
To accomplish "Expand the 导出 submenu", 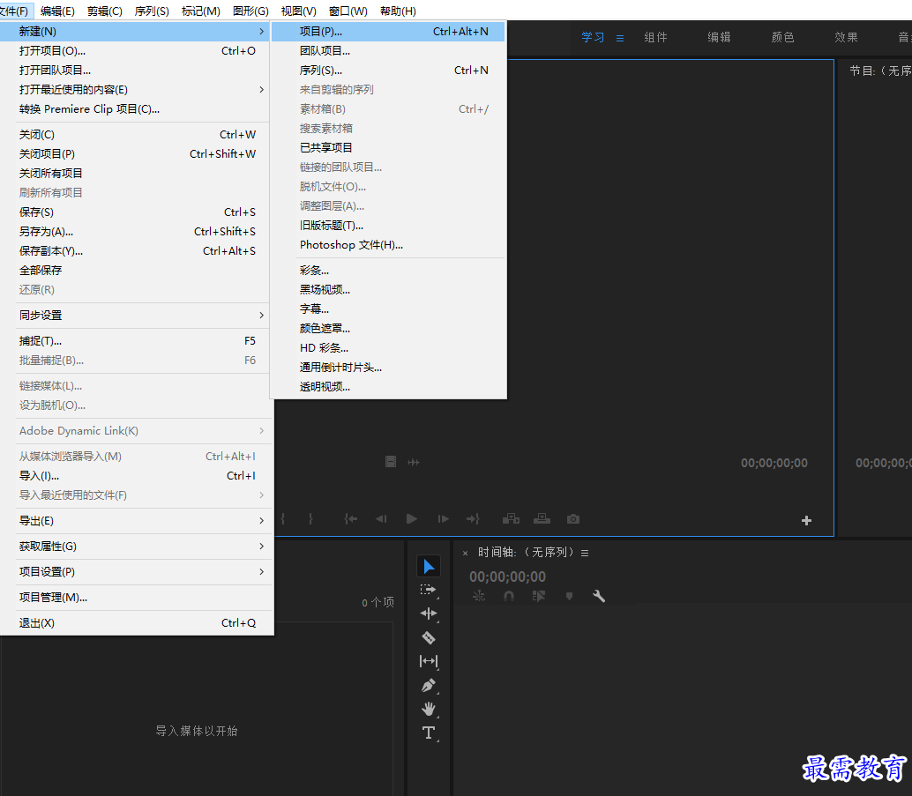I will (138, 520).
